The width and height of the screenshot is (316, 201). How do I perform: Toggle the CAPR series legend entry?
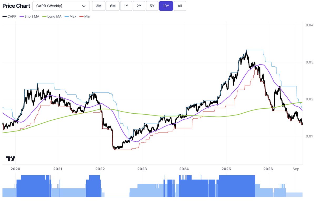(9, 17)
